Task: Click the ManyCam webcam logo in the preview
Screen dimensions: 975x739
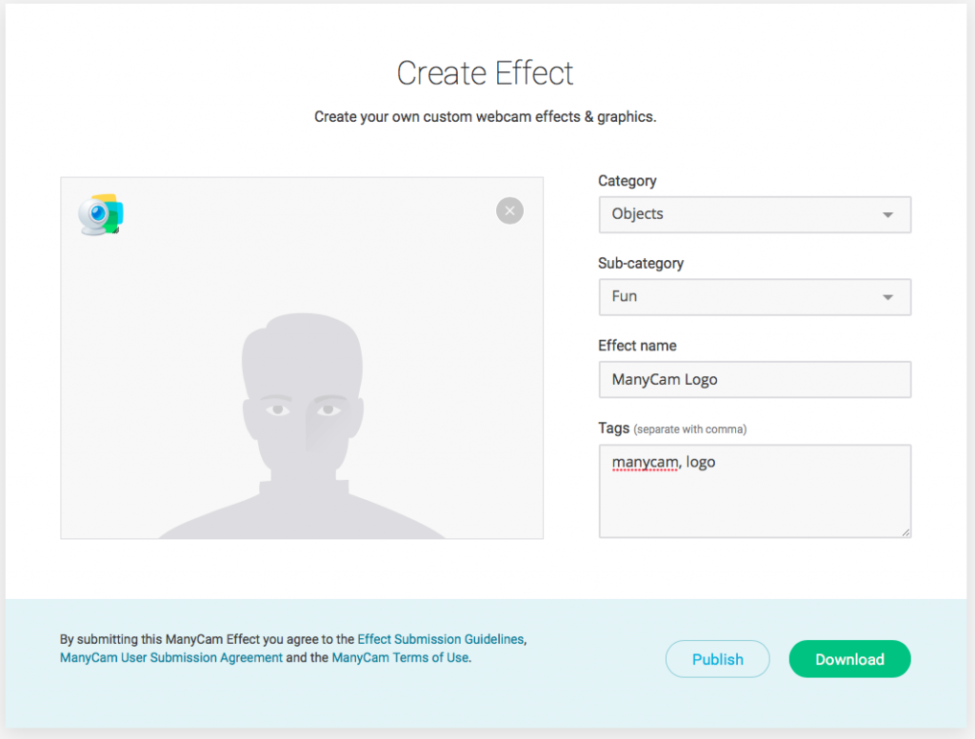Action: (99, 213)
